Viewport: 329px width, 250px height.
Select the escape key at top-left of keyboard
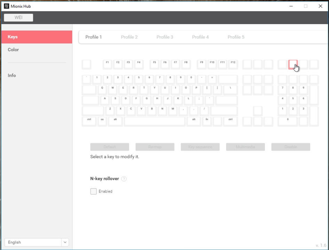tap(86, 65)
